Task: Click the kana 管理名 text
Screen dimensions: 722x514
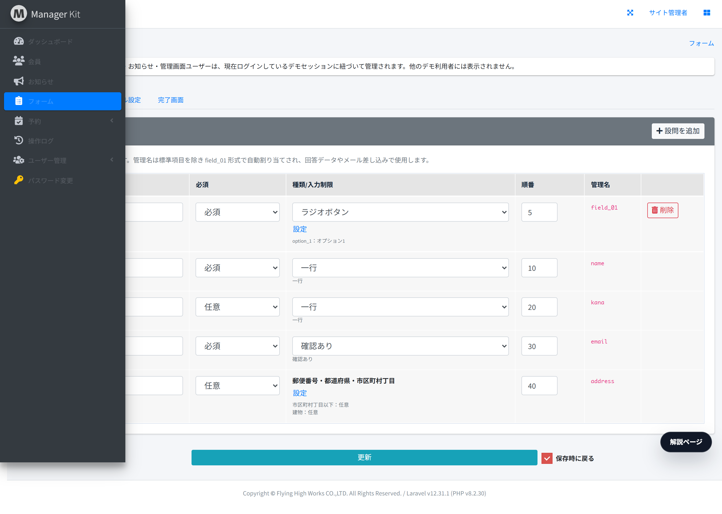Action: tap(597, 303)
